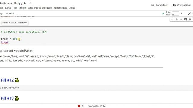Click the snake emoji beside Pill #13

pos(17,98)
